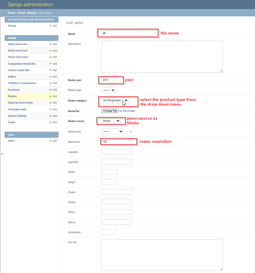The image size is (255, 273).
Task: Open the Raster type dropdown
Action: pos(108,90)
